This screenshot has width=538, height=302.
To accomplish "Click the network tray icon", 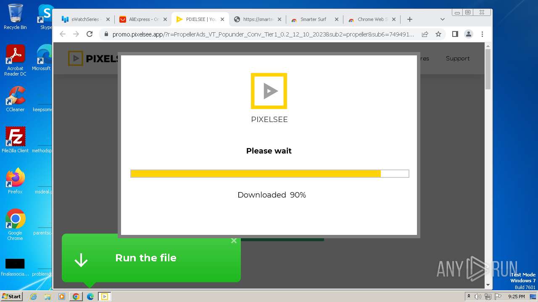I will [488, 297].
